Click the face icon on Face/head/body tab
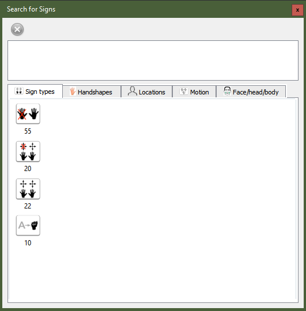 (227, 91)
